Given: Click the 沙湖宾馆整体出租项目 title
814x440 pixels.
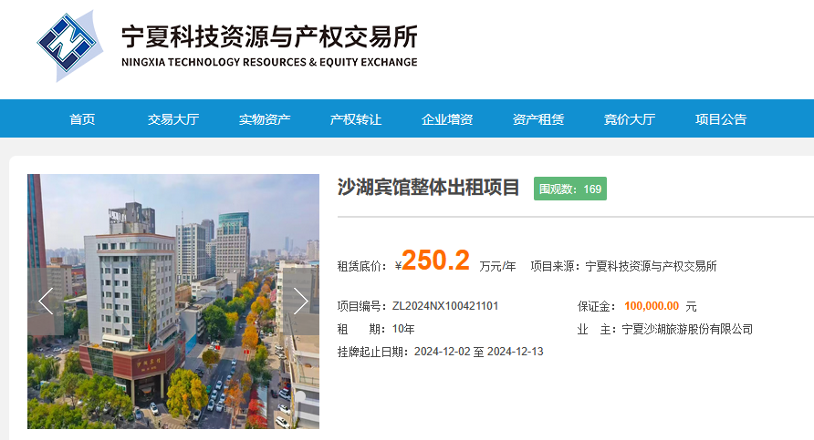Looking at the screenshot, I should tap(428, 188).
